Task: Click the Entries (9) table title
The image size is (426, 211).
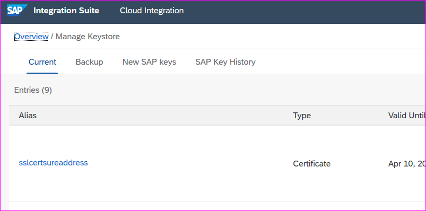Action: click(x=33, y=90)
